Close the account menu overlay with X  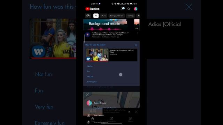click(87, 95)
